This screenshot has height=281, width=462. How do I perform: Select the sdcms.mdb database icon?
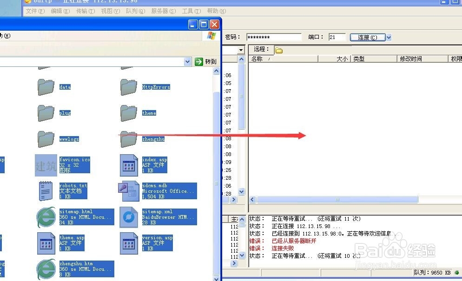[129, 191]
